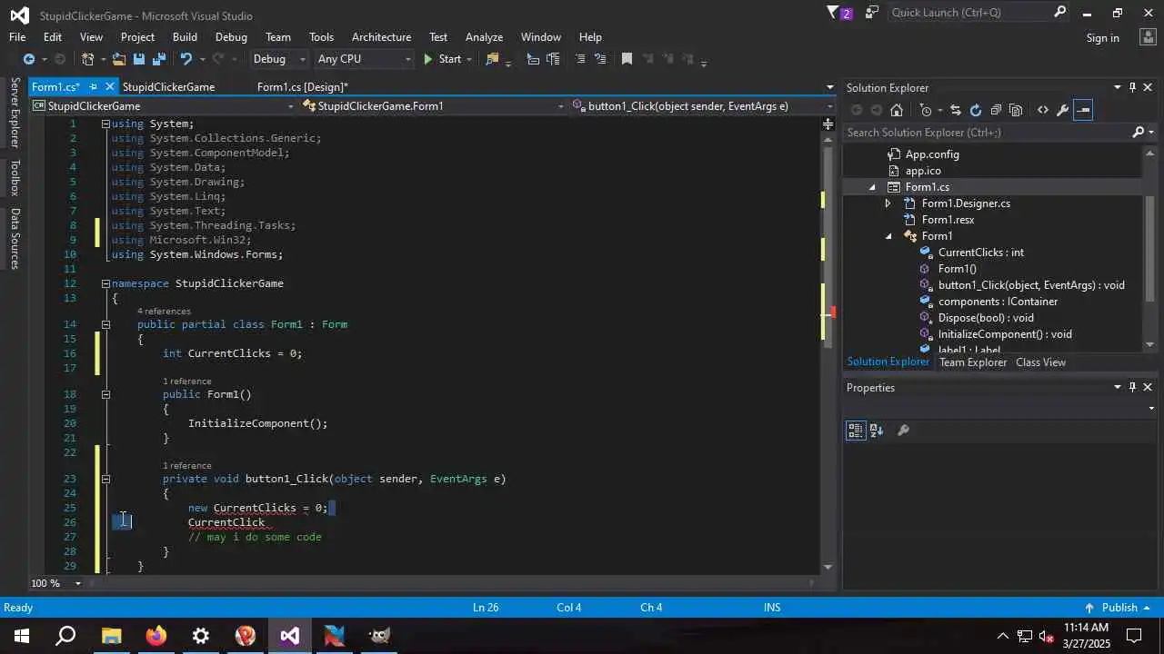Viewport: 1164px width, 654px height.
Task: Click the Find in Files toolbar icon
Action: [493, 59]
